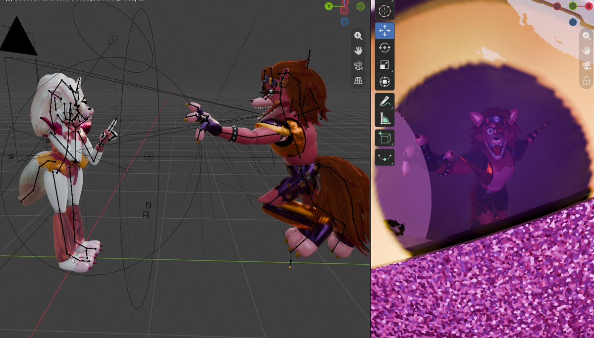The height and width of the screenshot is (338, 594).
Task: Click central red circle on left gizmo
Action: click(344, 10)
